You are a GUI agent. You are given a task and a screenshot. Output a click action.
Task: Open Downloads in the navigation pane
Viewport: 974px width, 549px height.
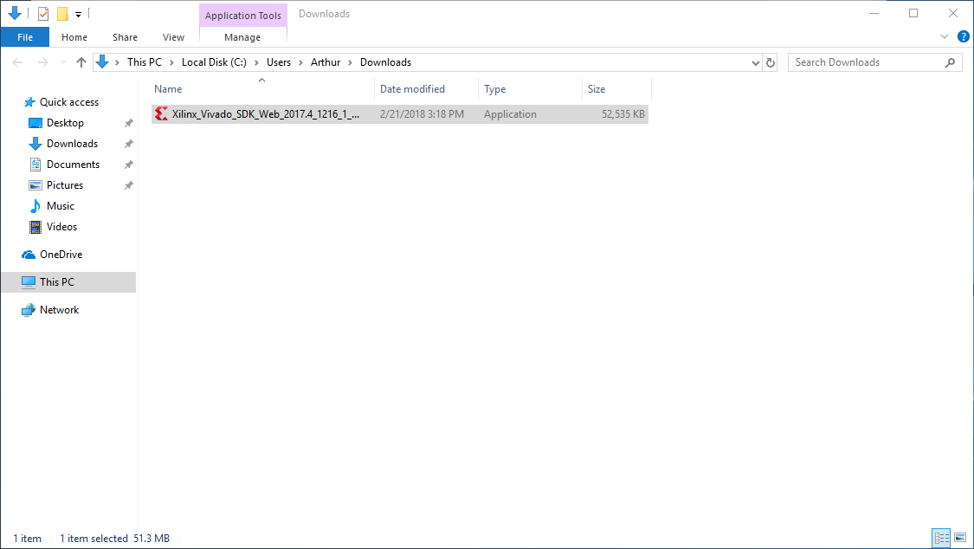(x=72, y=144)
